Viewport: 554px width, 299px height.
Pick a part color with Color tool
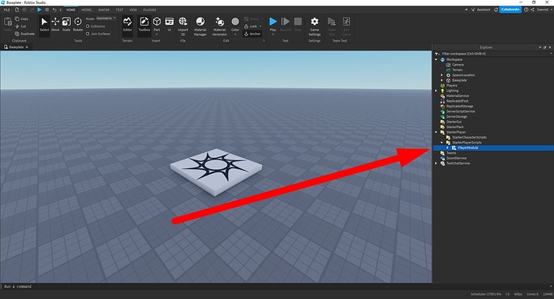235,26
